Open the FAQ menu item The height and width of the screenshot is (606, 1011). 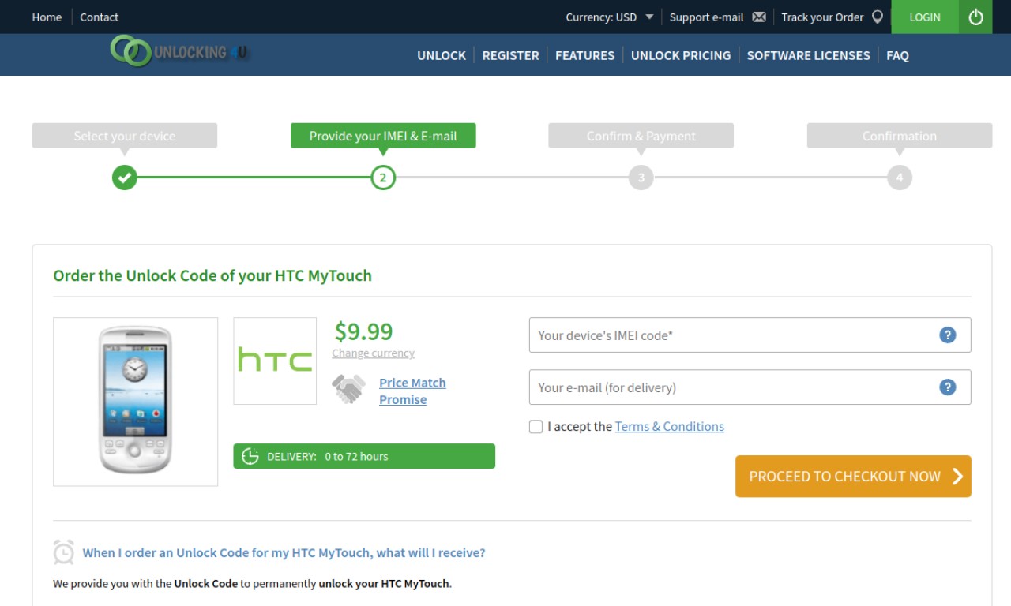(897, 55)
